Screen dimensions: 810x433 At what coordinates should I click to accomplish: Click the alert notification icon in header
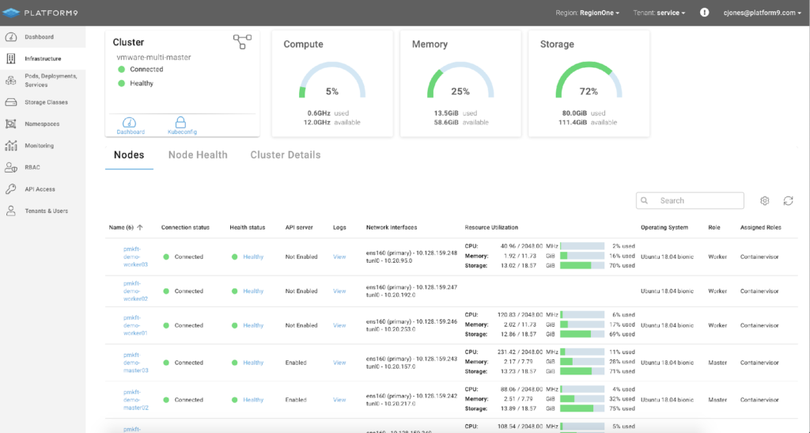[705, 13]
